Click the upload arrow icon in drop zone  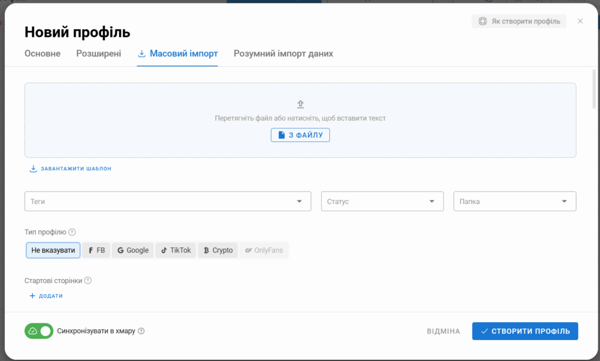[301, 104]
